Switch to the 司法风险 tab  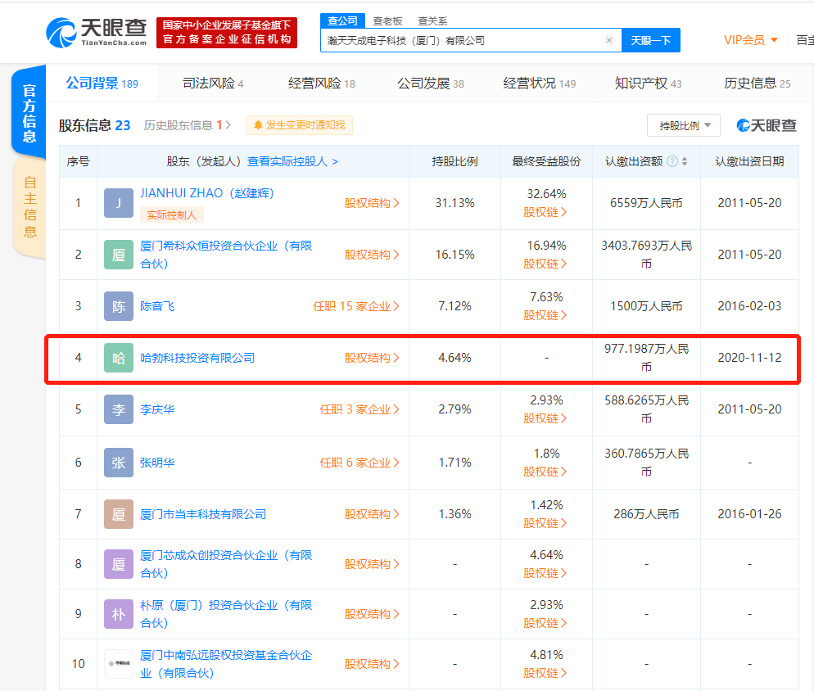212,84
